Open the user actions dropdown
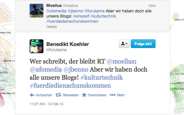Screen dimensions: 184x115 click(x=124, y=44)
